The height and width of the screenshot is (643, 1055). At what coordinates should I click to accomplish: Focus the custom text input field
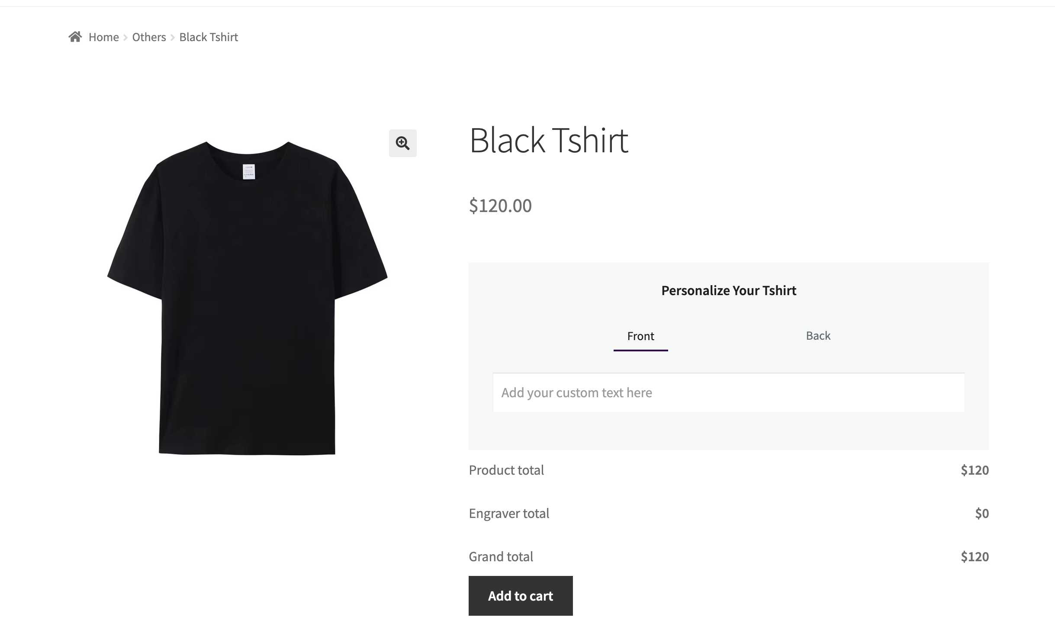tap(729, 392)
